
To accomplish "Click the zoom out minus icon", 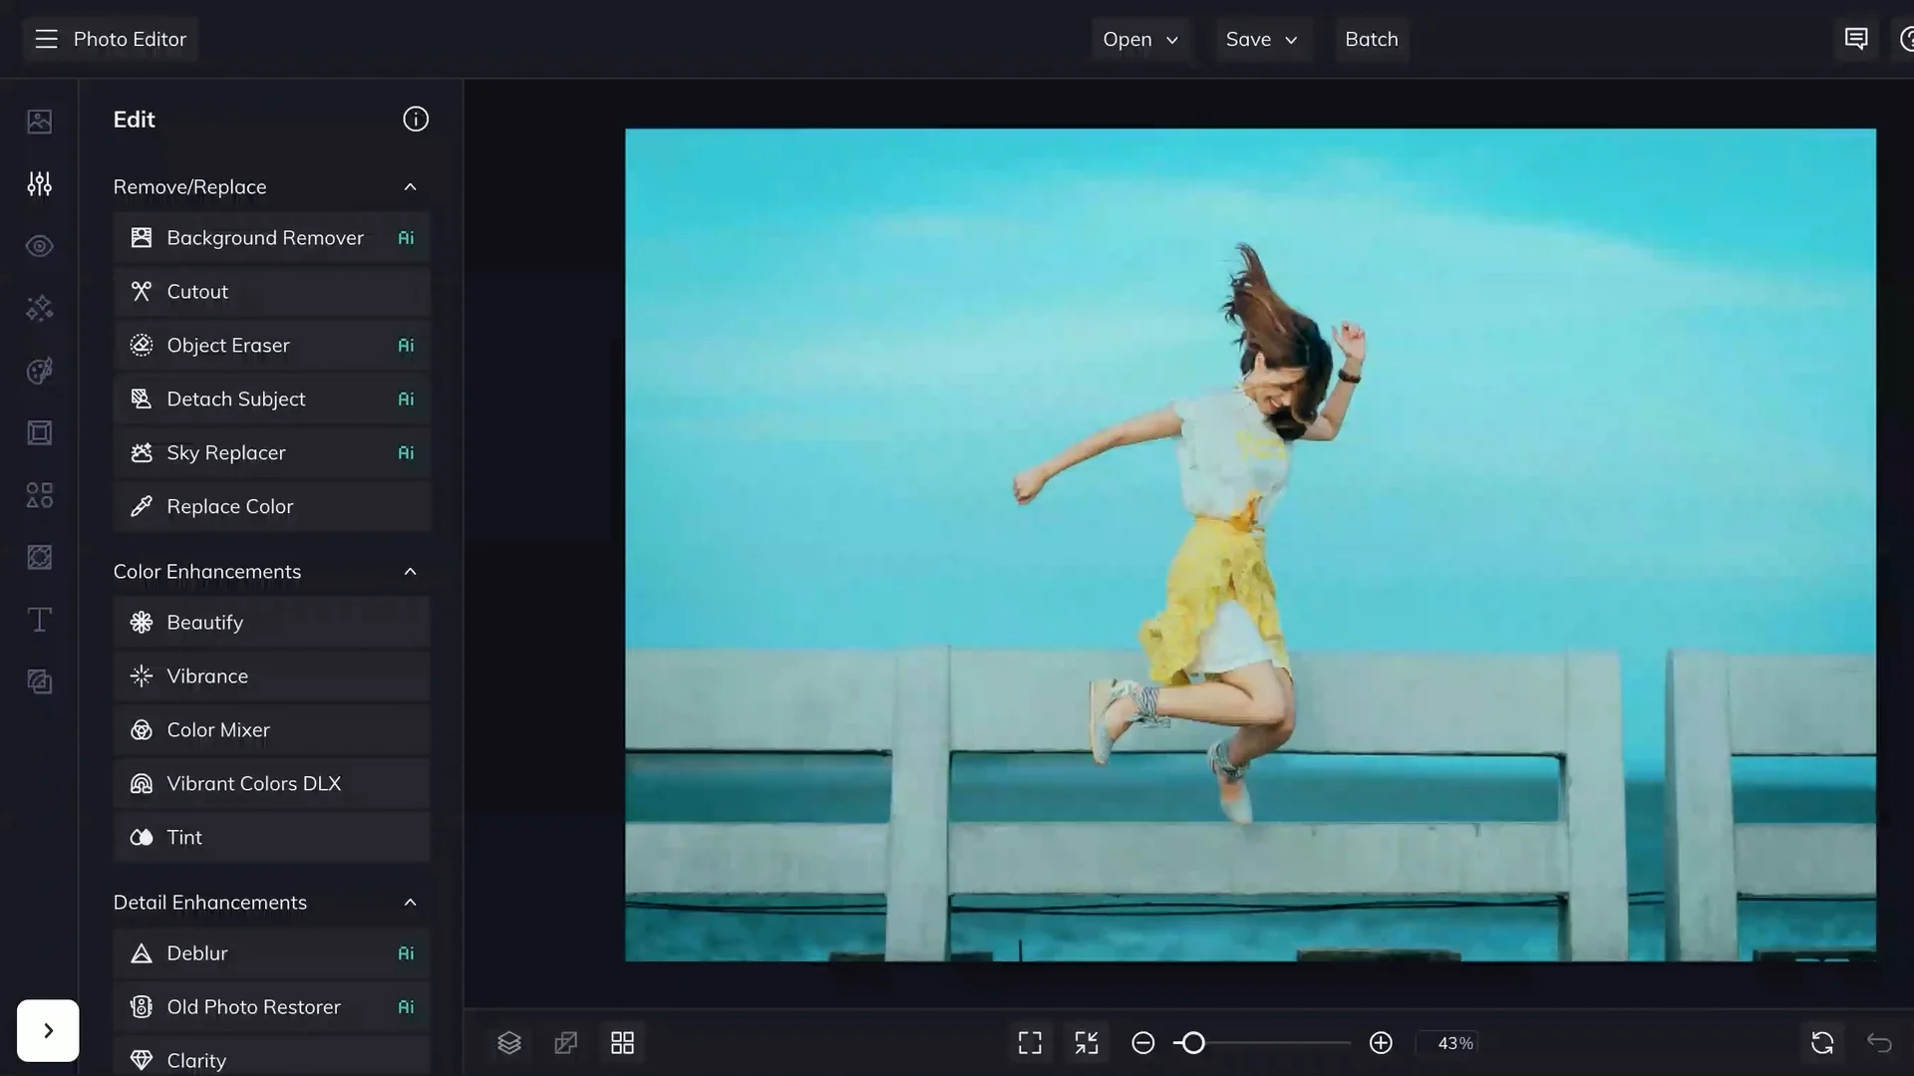I will point(1143,1043).
